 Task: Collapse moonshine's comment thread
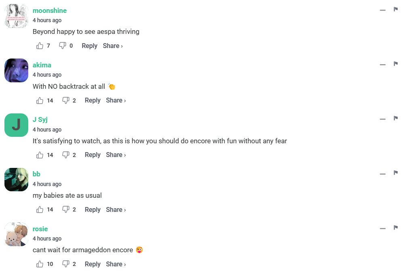[x=383, y=10]
